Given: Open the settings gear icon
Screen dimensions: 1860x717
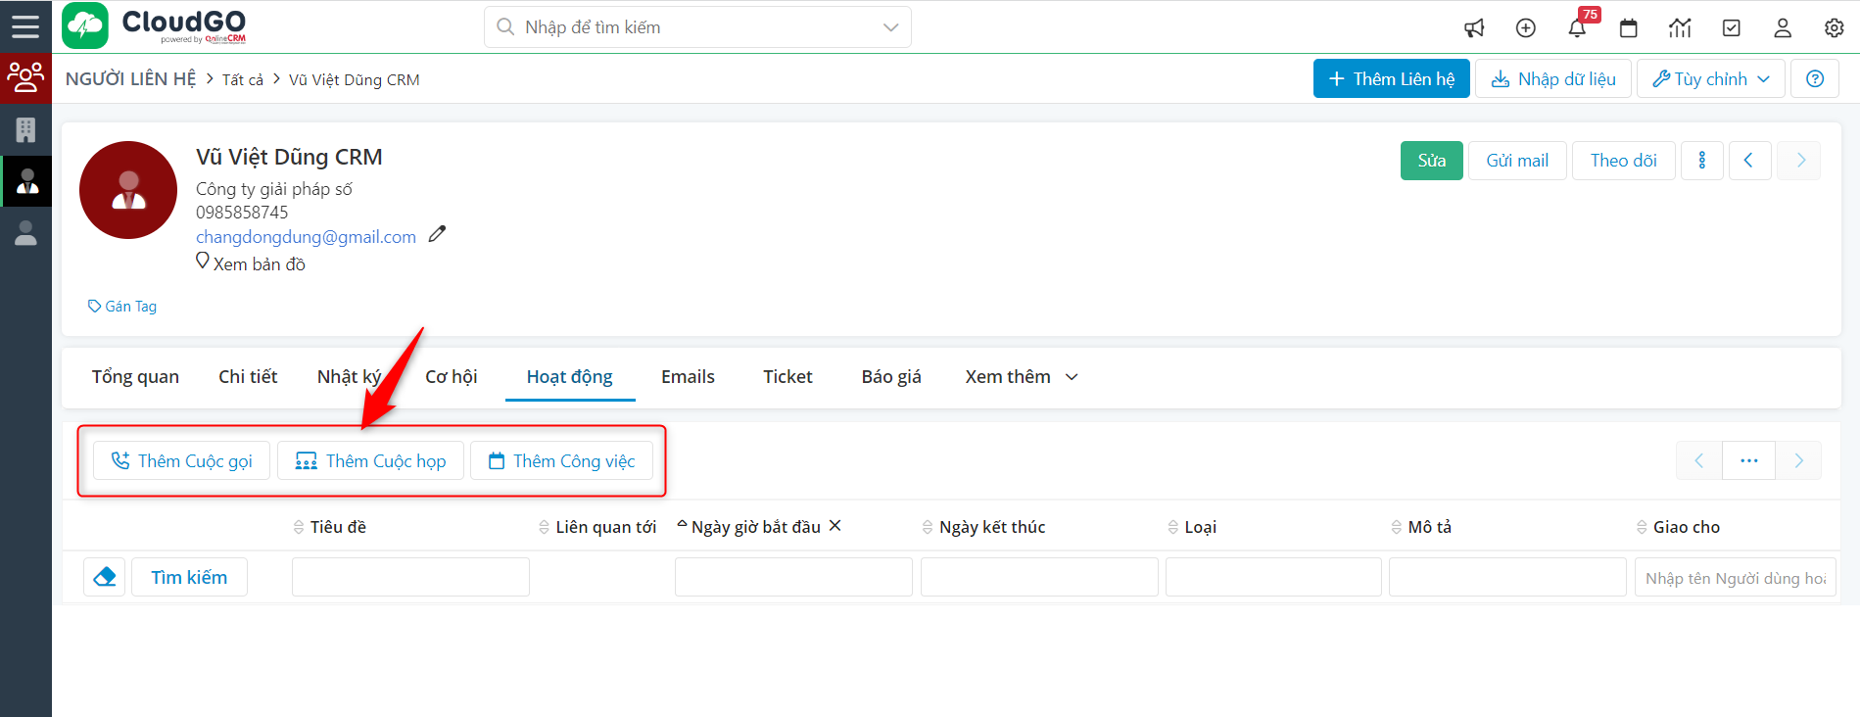Looking at the screenshot, I should [x=1835, y=27].
